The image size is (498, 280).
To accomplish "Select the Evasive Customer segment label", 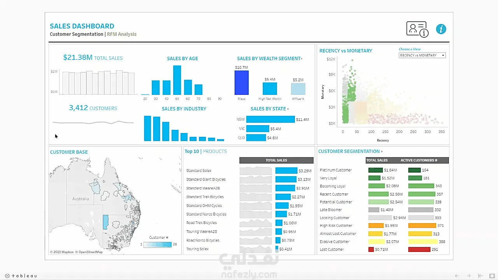I will [335, 241].
